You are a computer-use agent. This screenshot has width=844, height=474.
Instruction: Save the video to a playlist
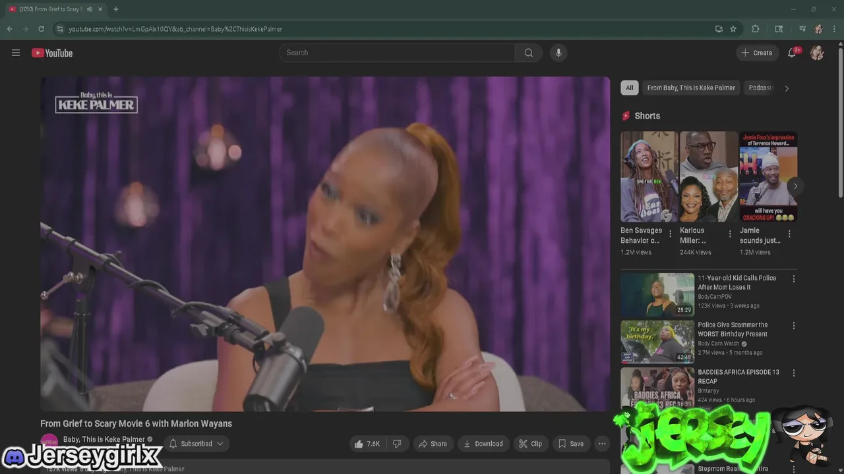click(571, 444)
